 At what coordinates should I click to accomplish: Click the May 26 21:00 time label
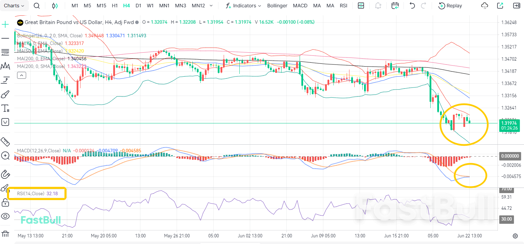pyautogui.click(x=177, y=236)
